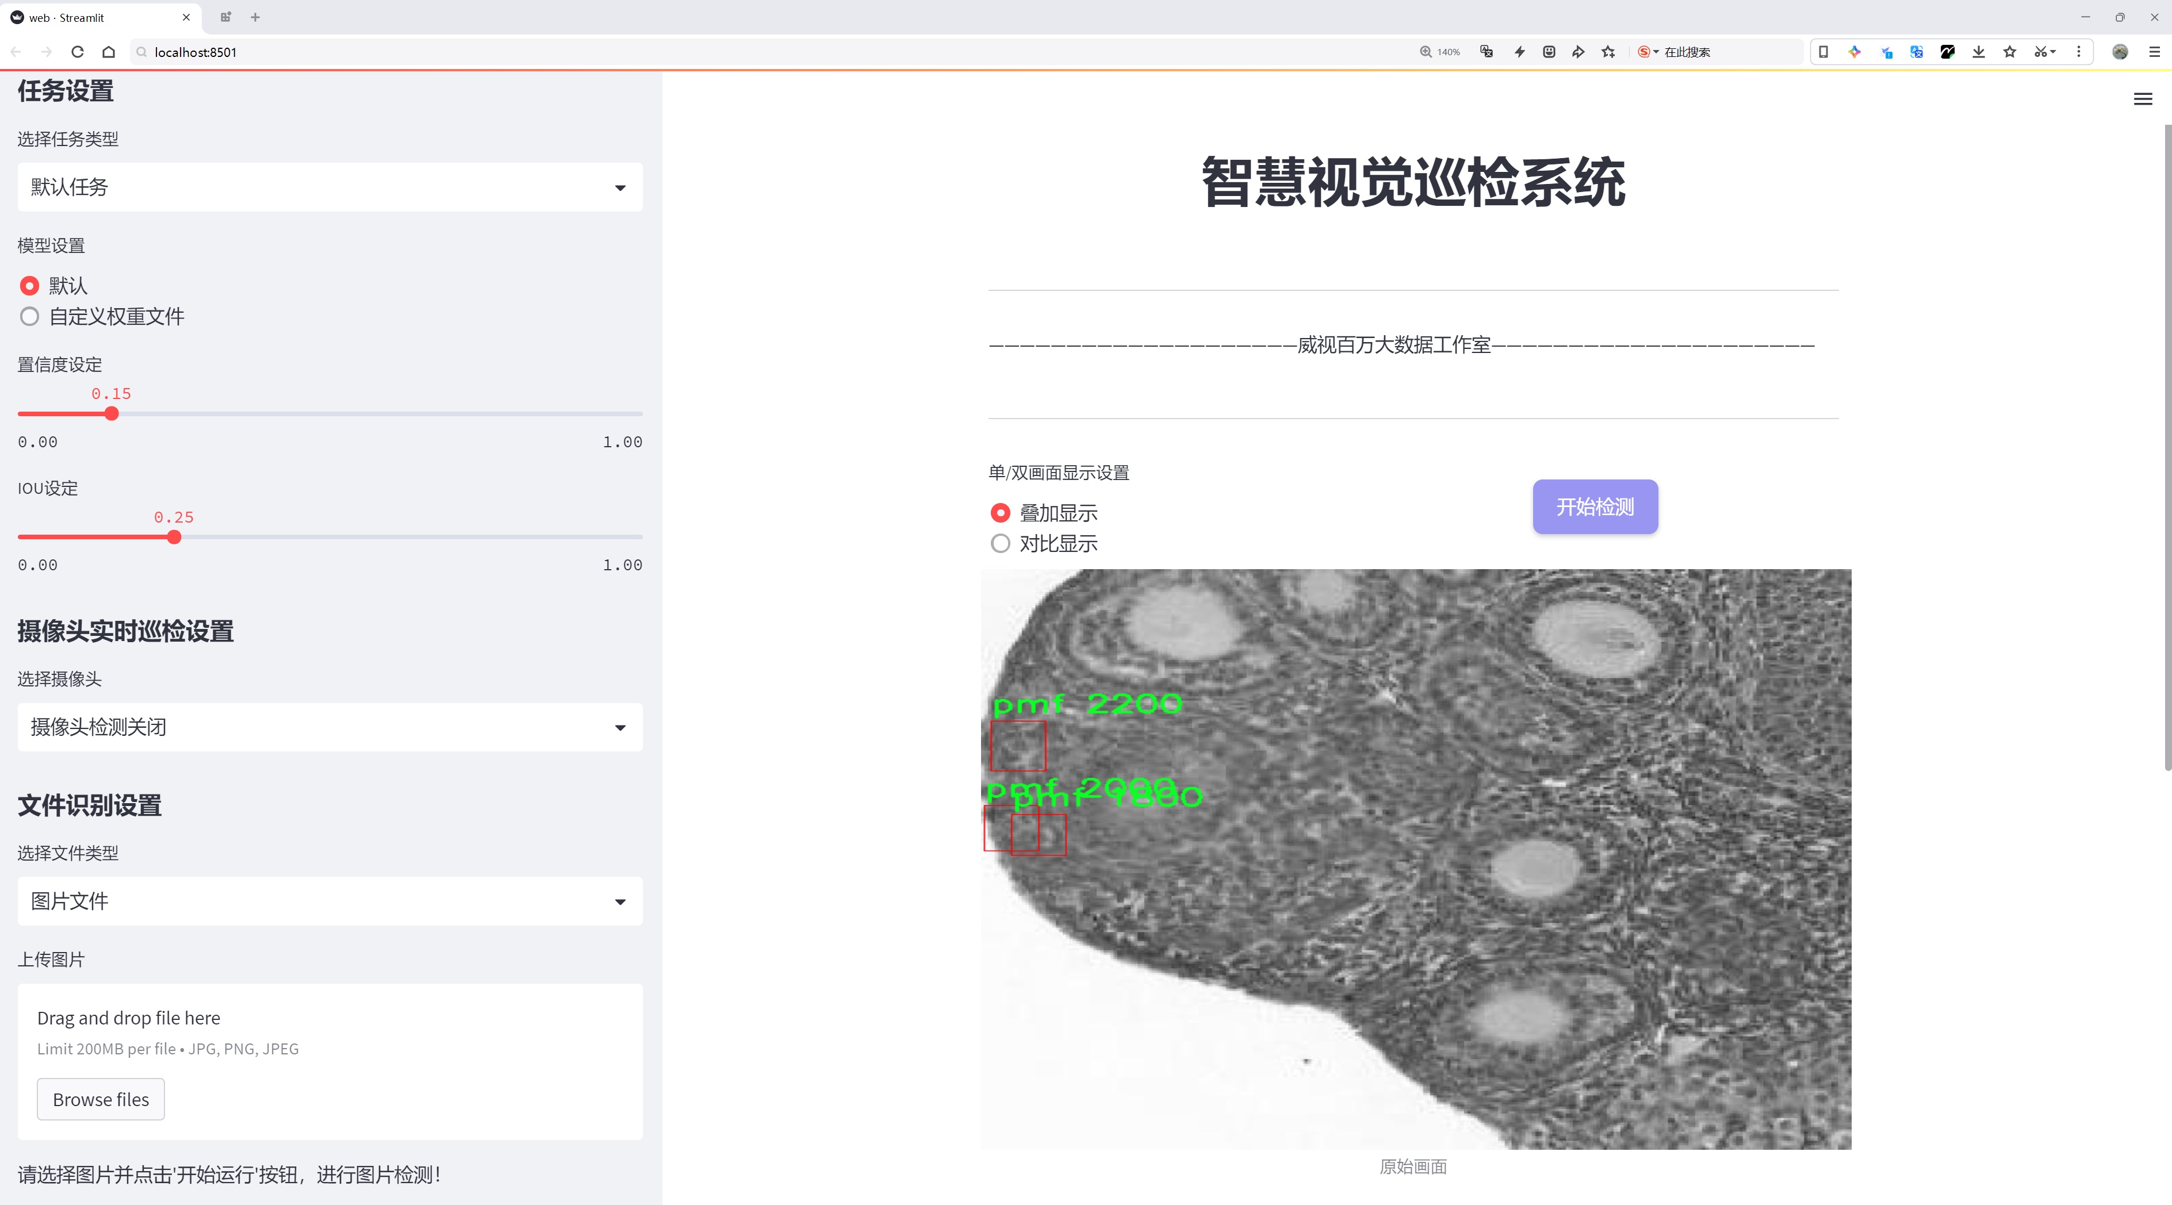Click the share arrow icon in address bar
This screenshot has width=2172, height=1205.
(x=1577, y=52)
